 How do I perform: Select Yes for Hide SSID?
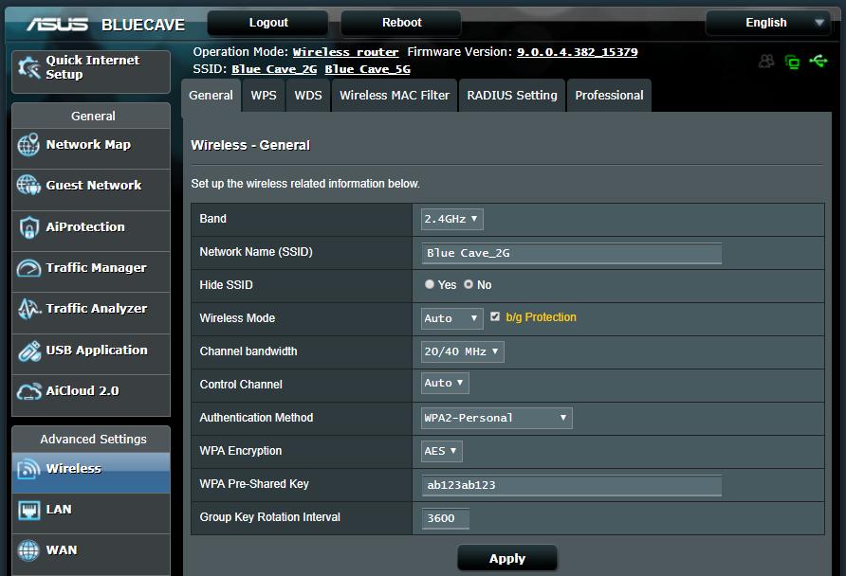(x=430, y=284)
